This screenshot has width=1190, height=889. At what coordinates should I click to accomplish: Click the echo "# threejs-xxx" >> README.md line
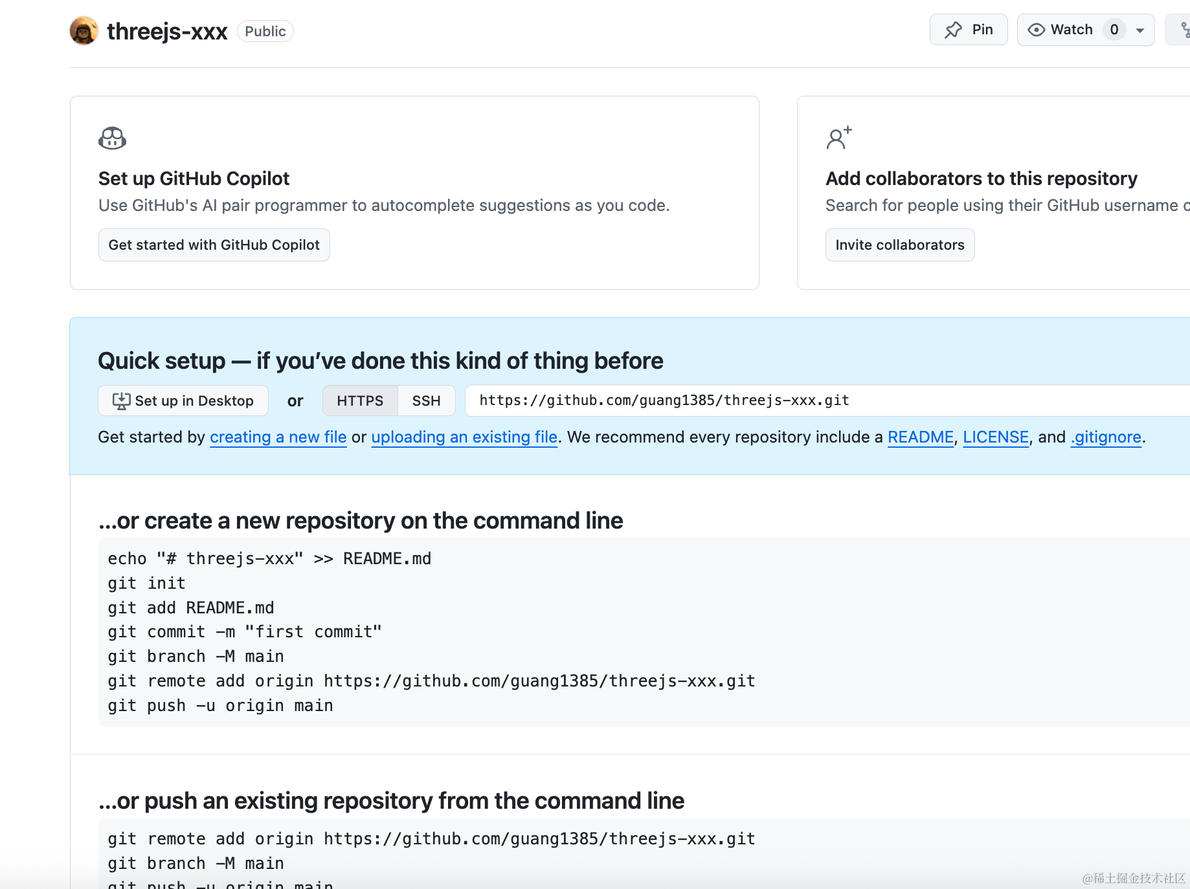[x=269, y=559]
